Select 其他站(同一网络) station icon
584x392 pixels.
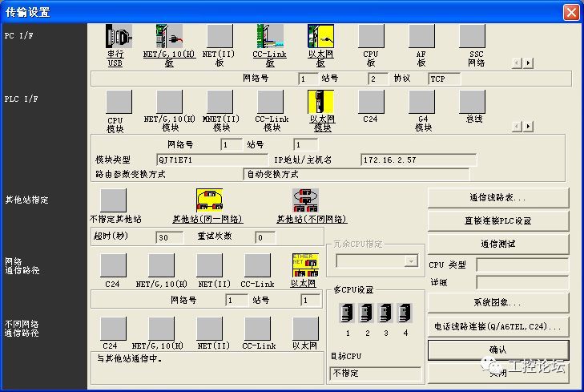[x=208, y=200]
